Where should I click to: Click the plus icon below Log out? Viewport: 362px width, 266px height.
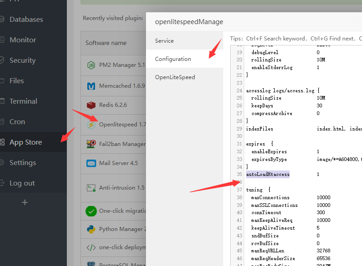(25, 202)
